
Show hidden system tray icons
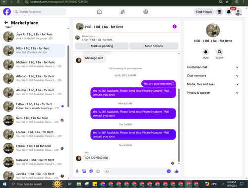(223, 184)
